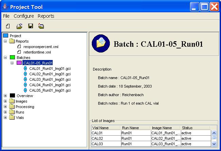This screenshot has width=221, height=151.
Task: Click the Open project folder icon
Action: 19,26
